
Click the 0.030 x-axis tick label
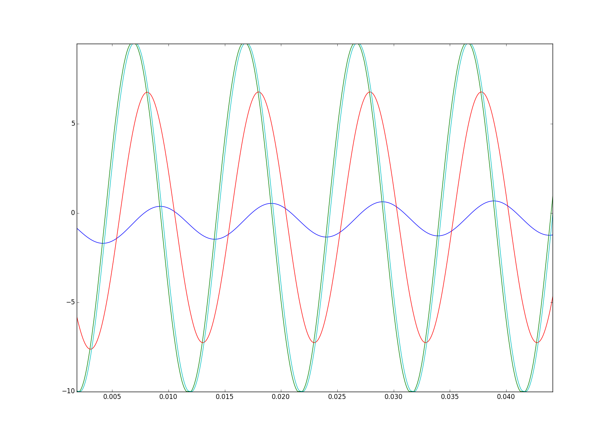(x=393, y=397)
